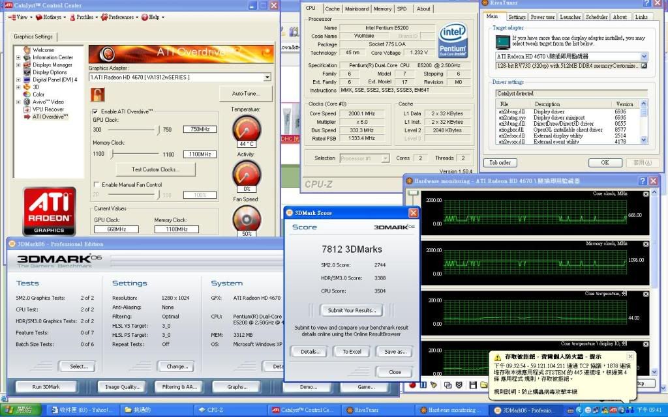Viewport: 668px width, 417px height.
Task: Toggle Enable Manual Fan Control checkbox
Action: pyautogui.click(x=97, y=184)
